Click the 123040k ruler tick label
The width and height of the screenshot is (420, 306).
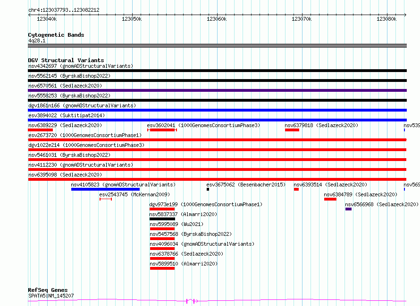(47, 19)
